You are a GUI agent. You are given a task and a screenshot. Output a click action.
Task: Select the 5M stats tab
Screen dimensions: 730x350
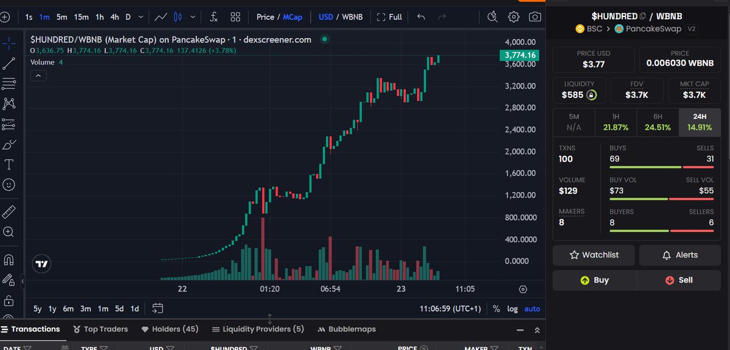click(574, 122)
